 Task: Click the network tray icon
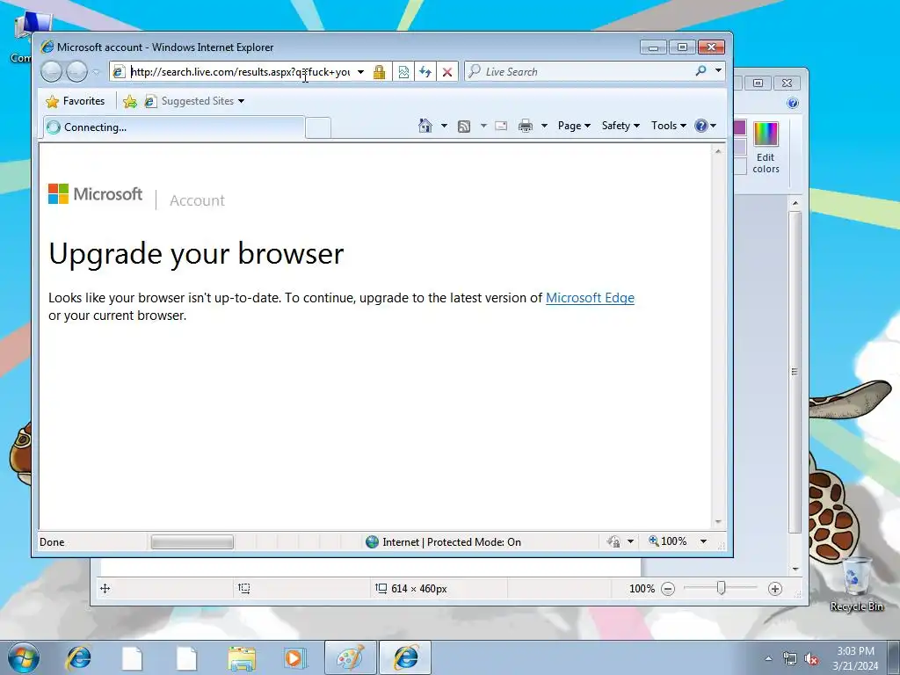point(790,659)
